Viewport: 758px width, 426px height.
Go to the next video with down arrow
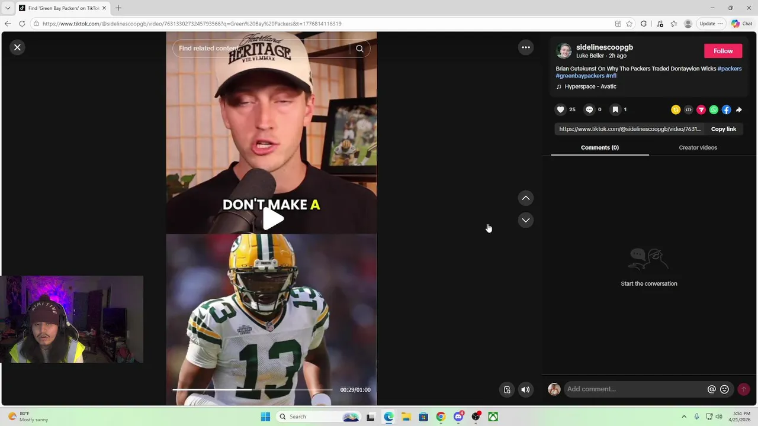click(525, 220)
